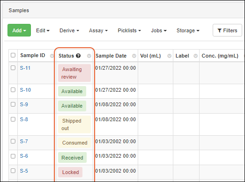Open the Assay menu
Viewport: 245px width, 182px height.
[x=98, y=30]
